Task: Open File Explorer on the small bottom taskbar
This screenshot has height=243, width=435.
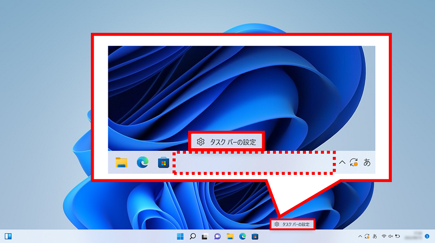Action: [x=230, y=236]
